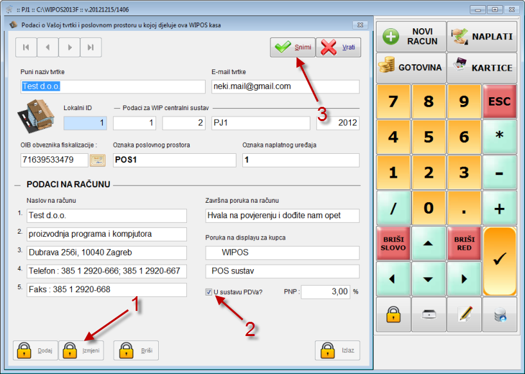Select GOTOVINA cash payment

pos(411,68)
